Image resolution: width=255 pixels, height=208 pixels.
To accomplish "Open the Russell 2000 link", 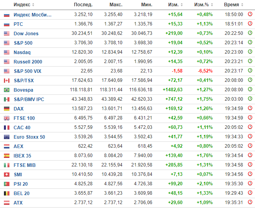I will (28, 62).
